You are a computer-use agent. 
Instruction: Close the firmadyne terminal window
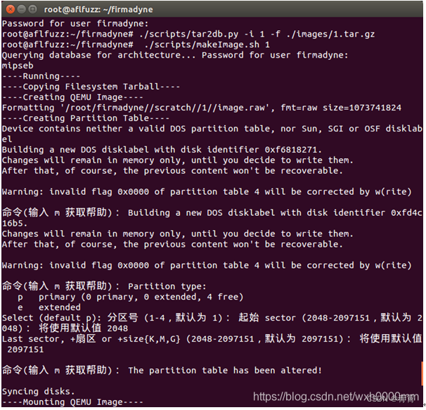(x=11, y=10)
